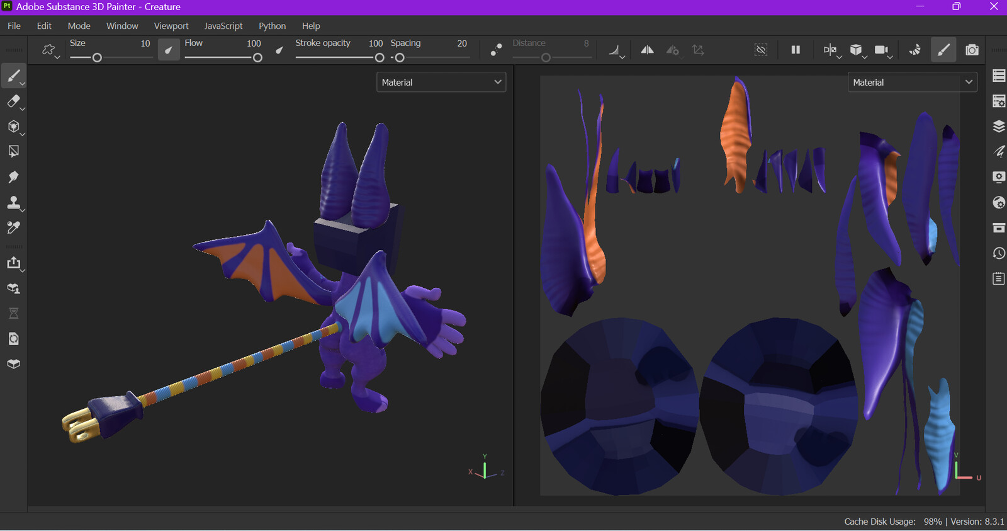1007x531 pixels.
Task: Expand Eraser tool variant arrow
Action: pyautogui.click(x=23, y=108)
